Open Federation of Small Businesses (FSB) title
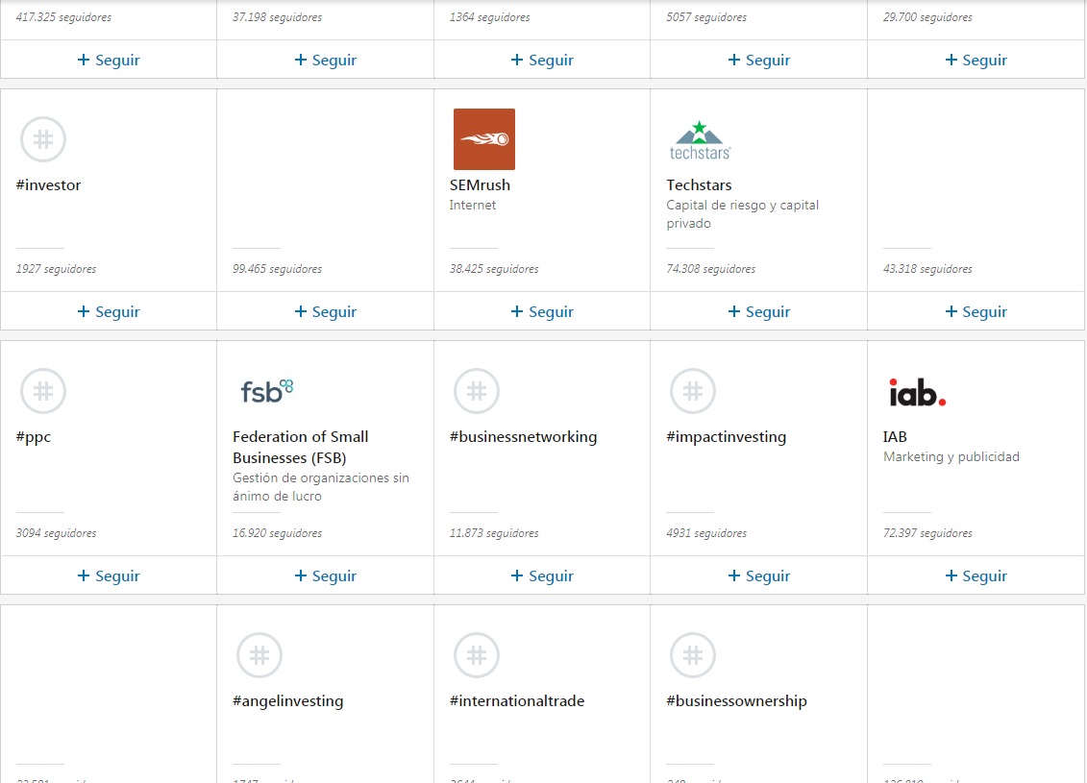 tap(300, 447)
